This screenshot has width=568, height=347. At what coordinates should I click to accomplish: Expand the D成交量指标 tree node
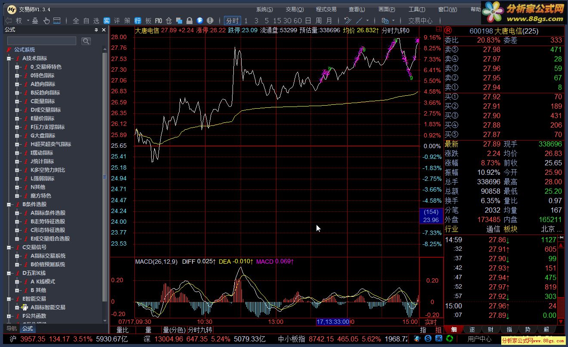(x=17, y=110)
